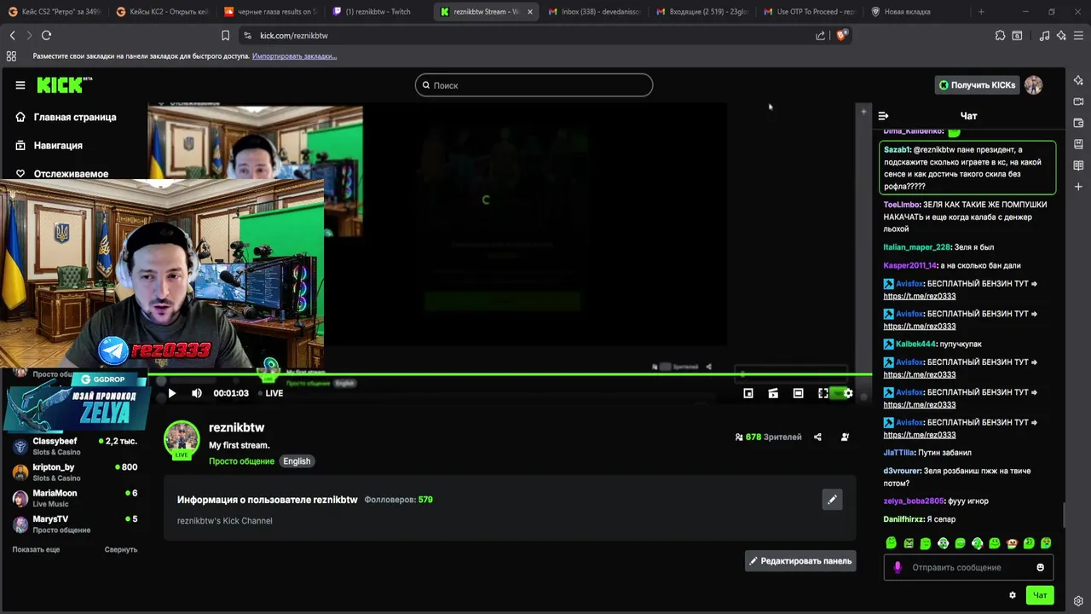Switch to the reznikbtw - Twitch tab
Image resolution: width=1091 pixels, height=614 pixels.
point(378,12)
